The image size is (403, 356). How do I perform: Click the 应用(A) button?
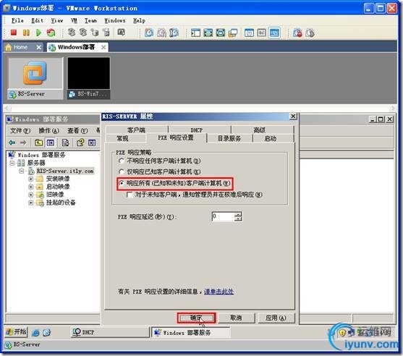point(276,318)
